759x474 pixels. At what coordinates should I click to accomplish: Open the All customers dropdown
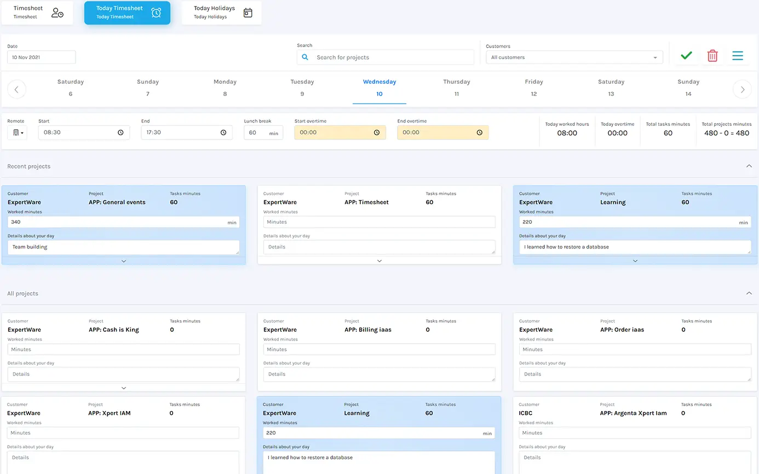pos(574,57)
